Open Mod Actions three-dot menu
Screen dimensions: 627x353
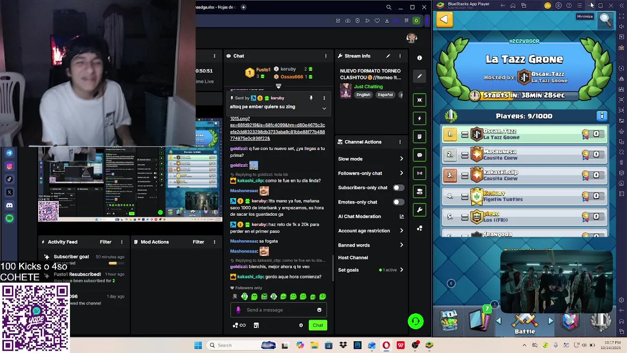pyautogui.click(x=214, y=242)
